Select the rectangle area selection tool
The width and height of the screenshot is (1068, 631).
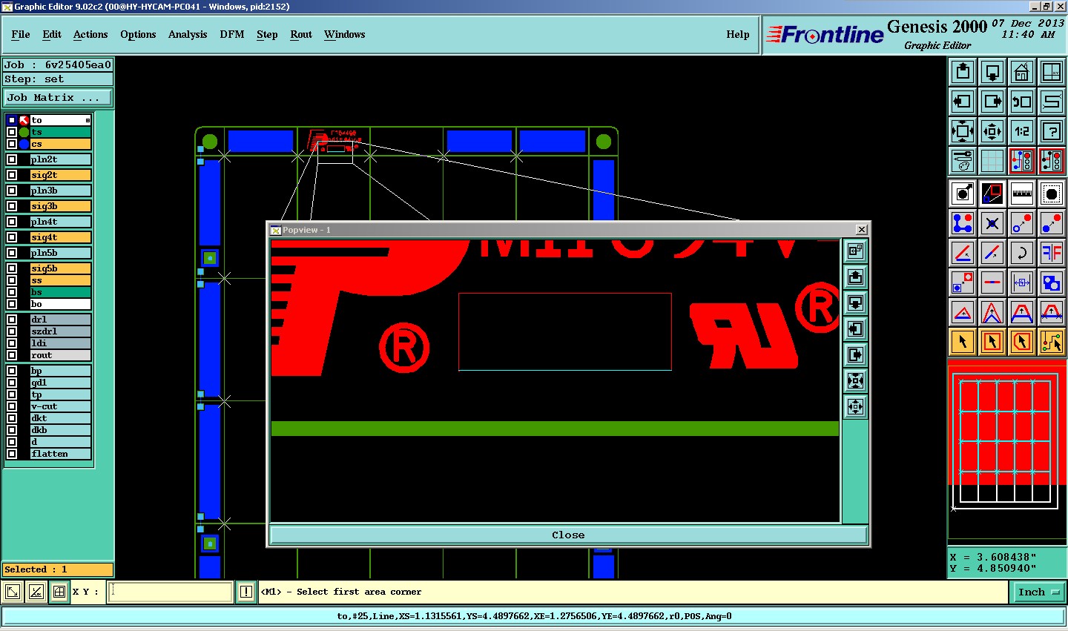[992, 342]
